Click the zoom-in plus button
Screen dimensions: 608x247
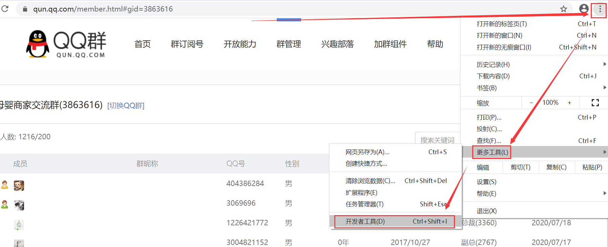(x=569, y=103)
